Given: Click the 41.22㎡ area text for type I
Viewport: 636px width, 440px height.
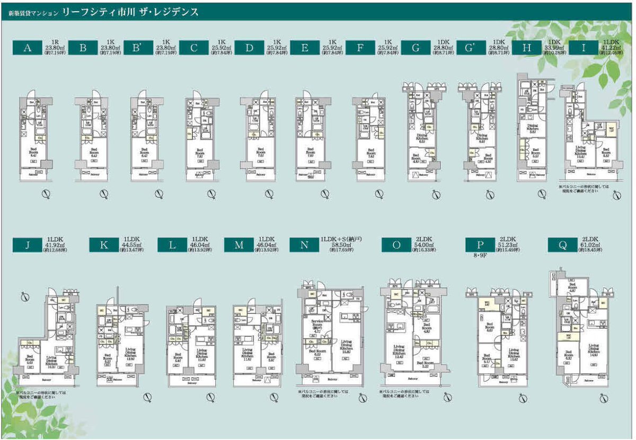Looking at the screenshot, I should pos(611,48).
